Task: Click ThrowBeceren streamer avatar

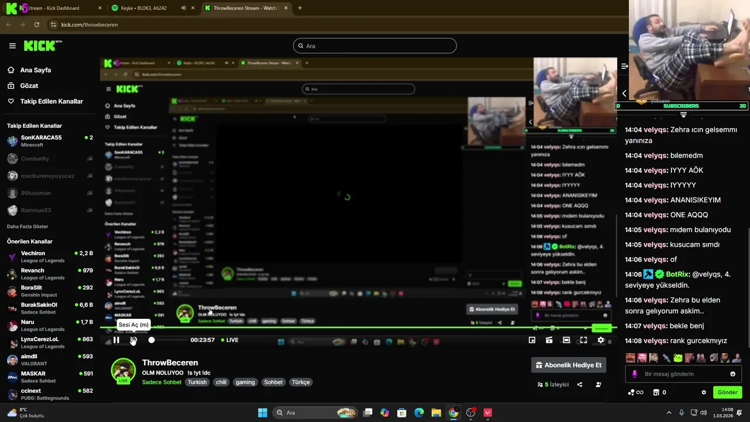Action: click(124, 371)
